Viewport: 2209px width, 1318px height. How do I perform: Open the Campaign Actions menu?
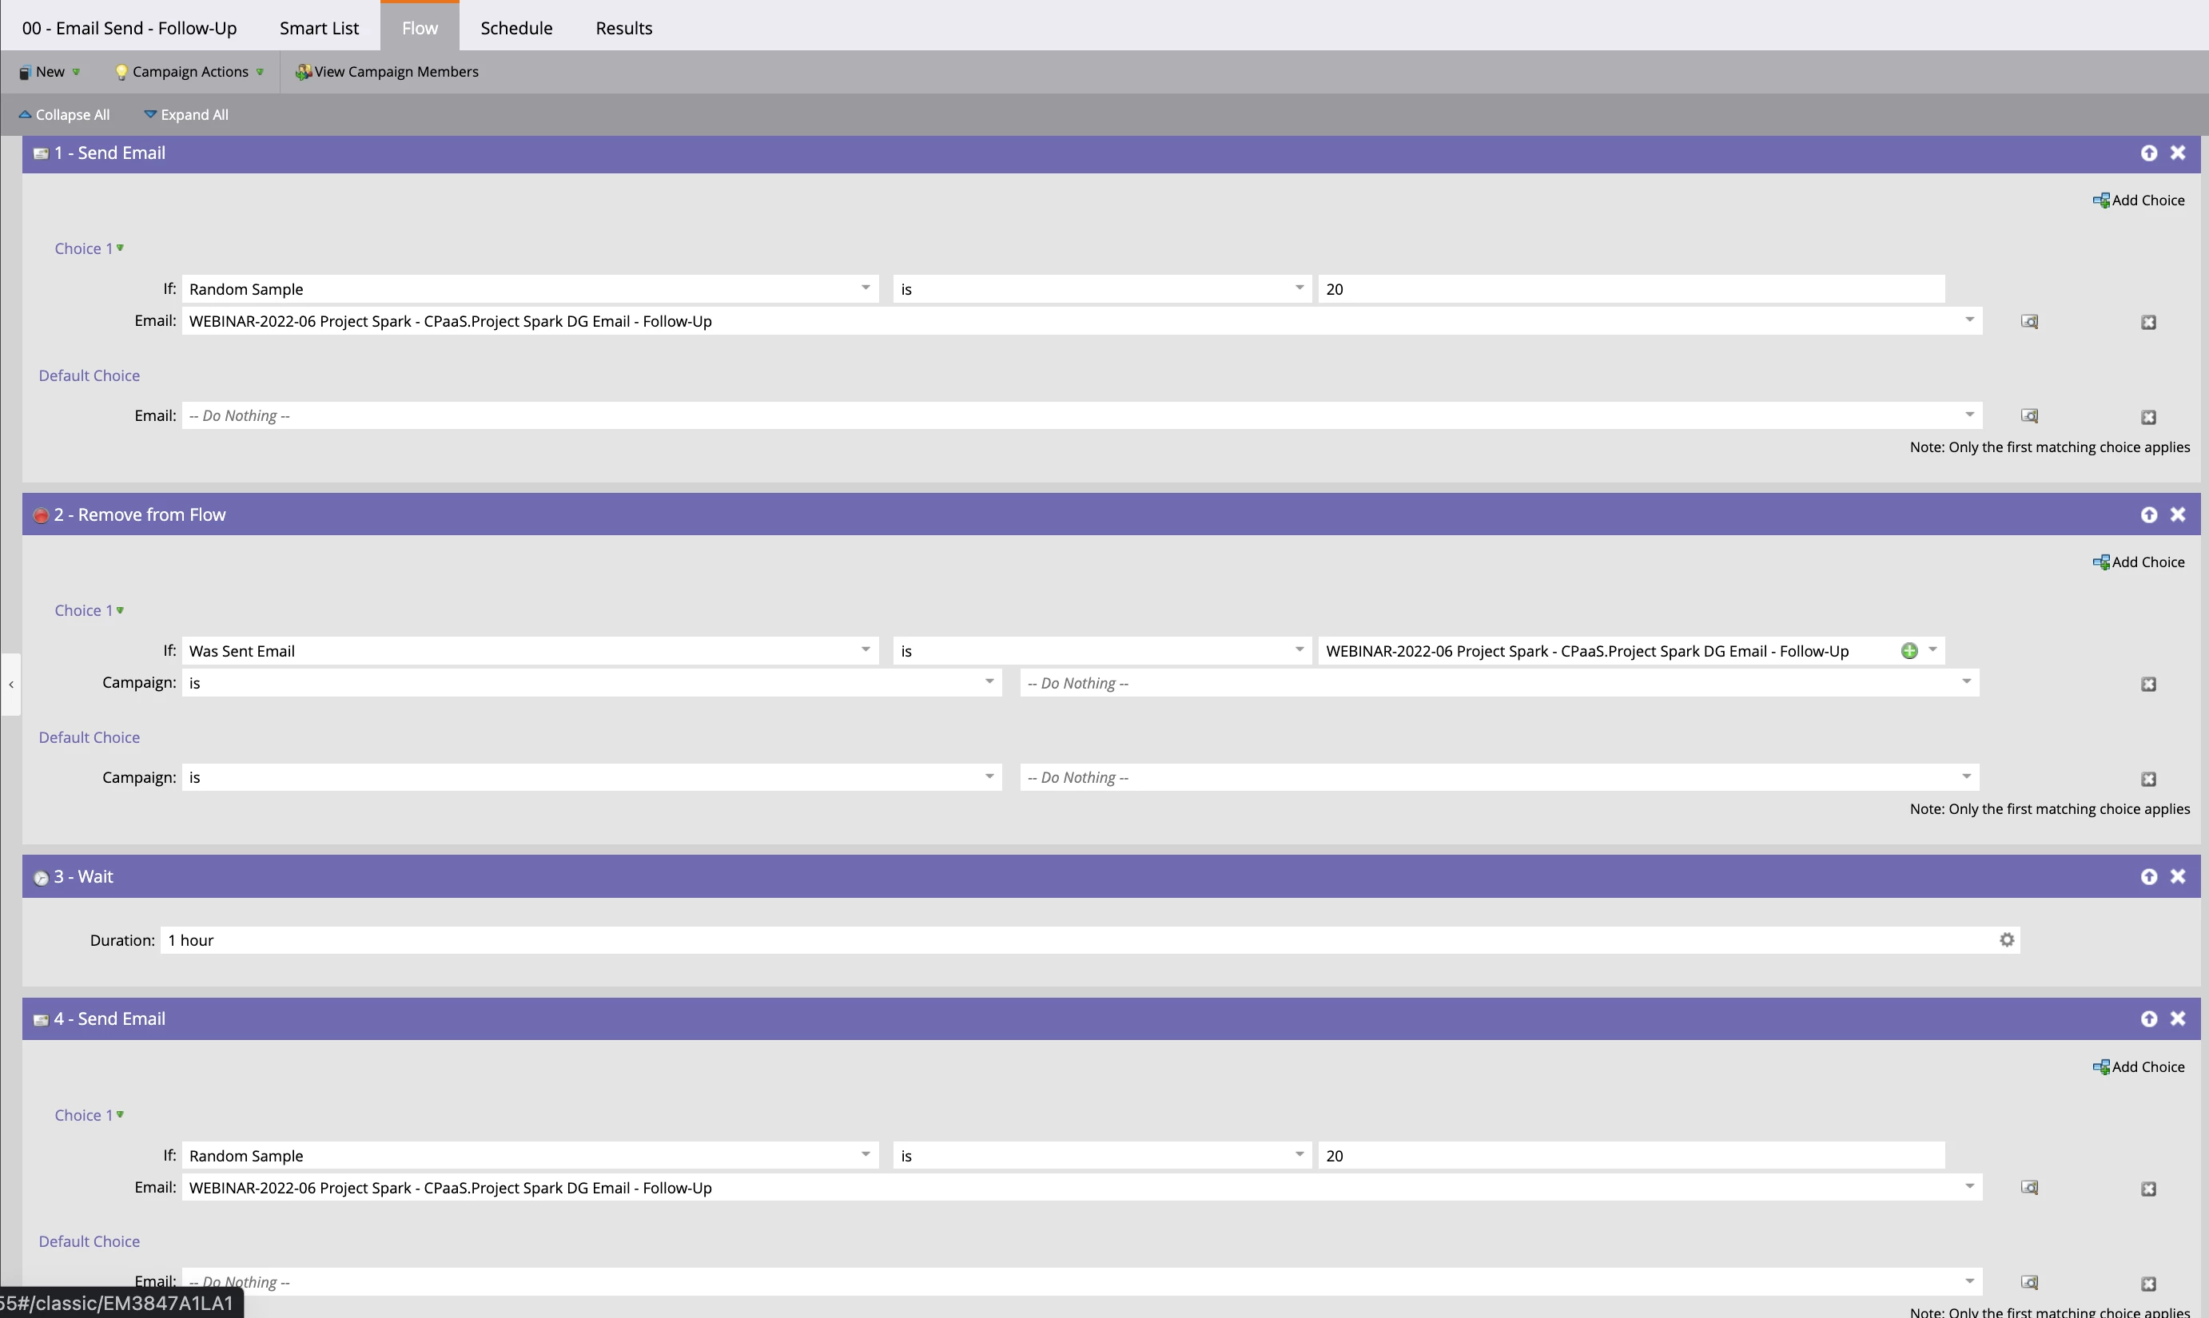189,72
